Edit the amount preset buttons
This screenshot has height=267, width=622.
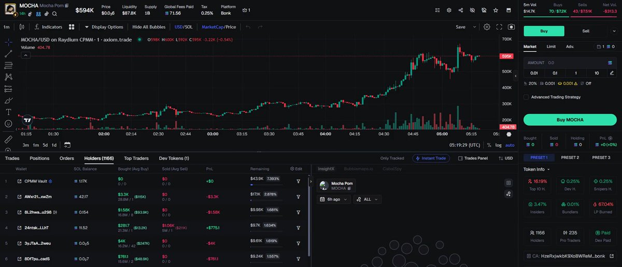click(x=612, y=73)
